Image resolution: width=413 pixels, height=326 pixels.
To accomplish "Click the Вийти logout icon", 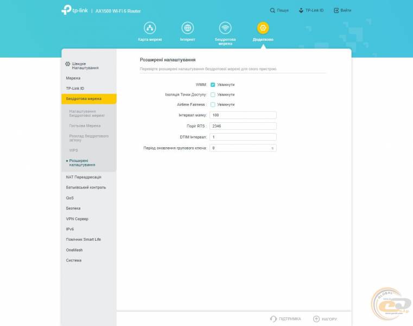I will [x=336, y=10].
